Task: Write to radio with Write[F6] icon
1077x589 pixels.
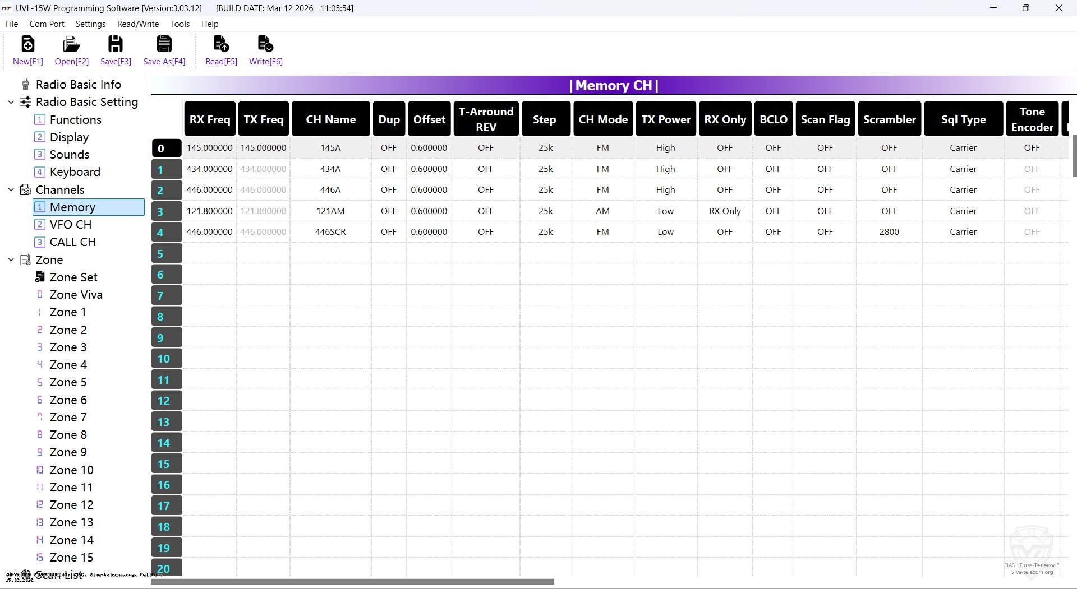Action: click(265, 45)
